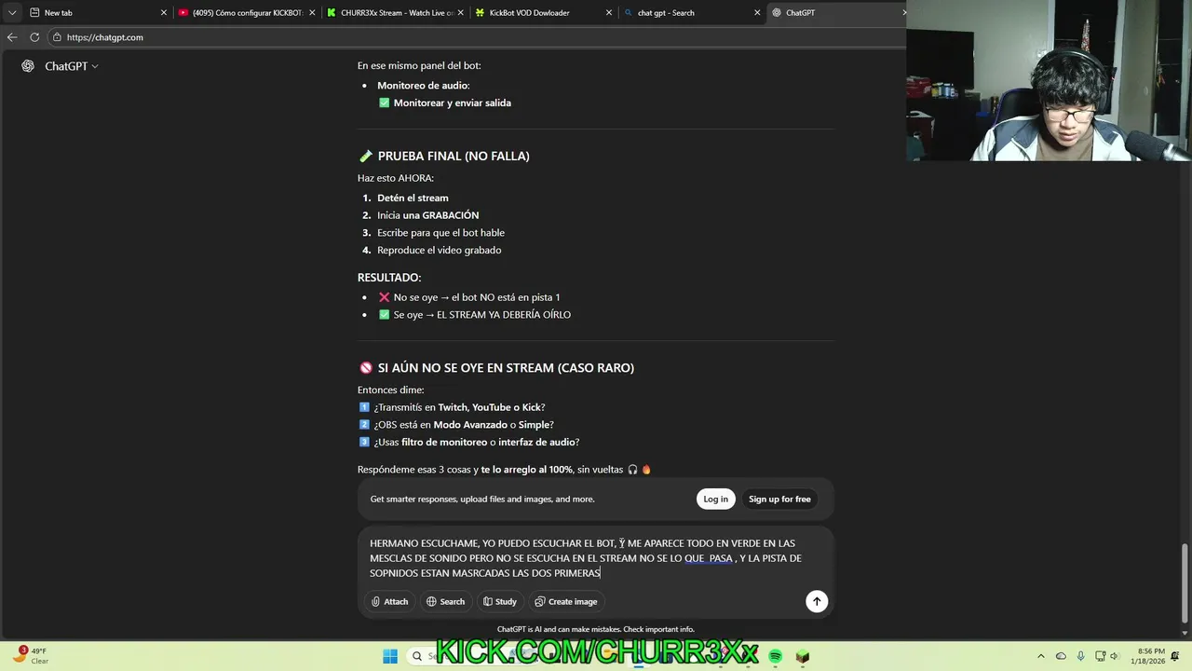Click the page vertical scrollbar thumb
The height and width of the screenshot is (671, 1192).
1185,582
